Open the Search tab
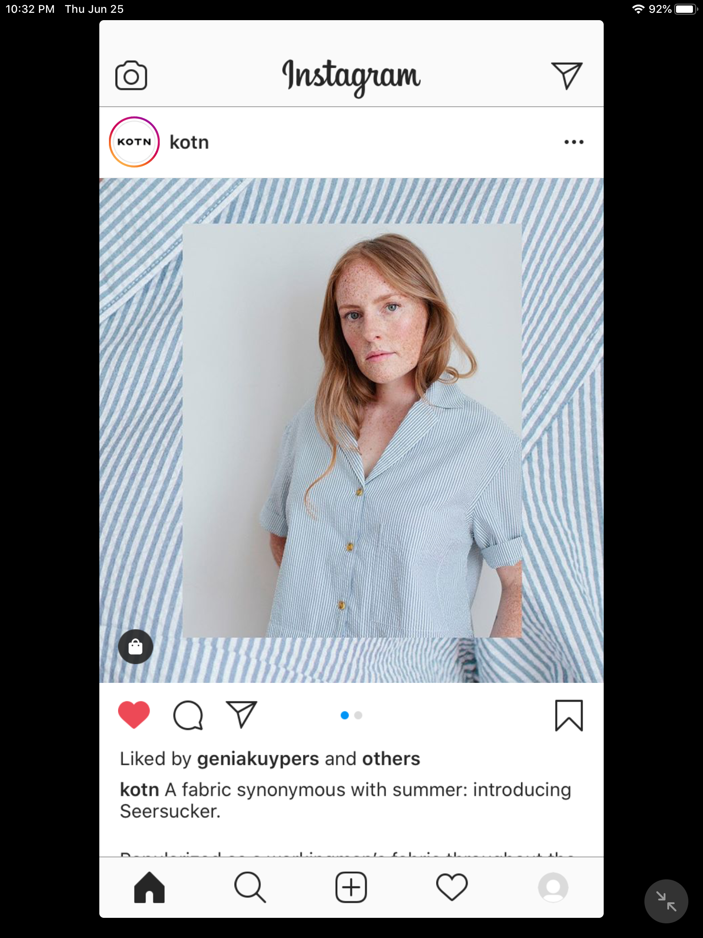 (x=250, y=887)
